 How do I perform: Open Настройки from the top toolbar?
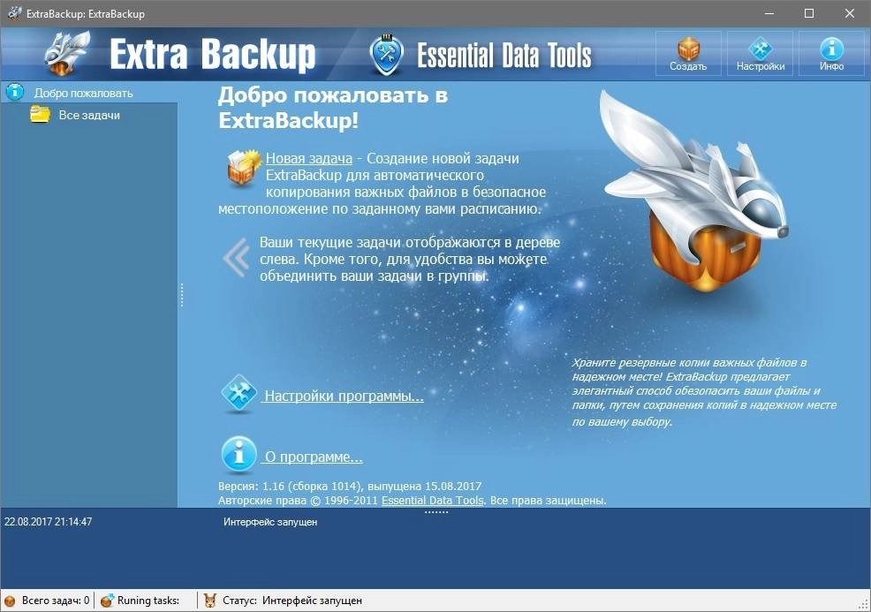point(760,53)
